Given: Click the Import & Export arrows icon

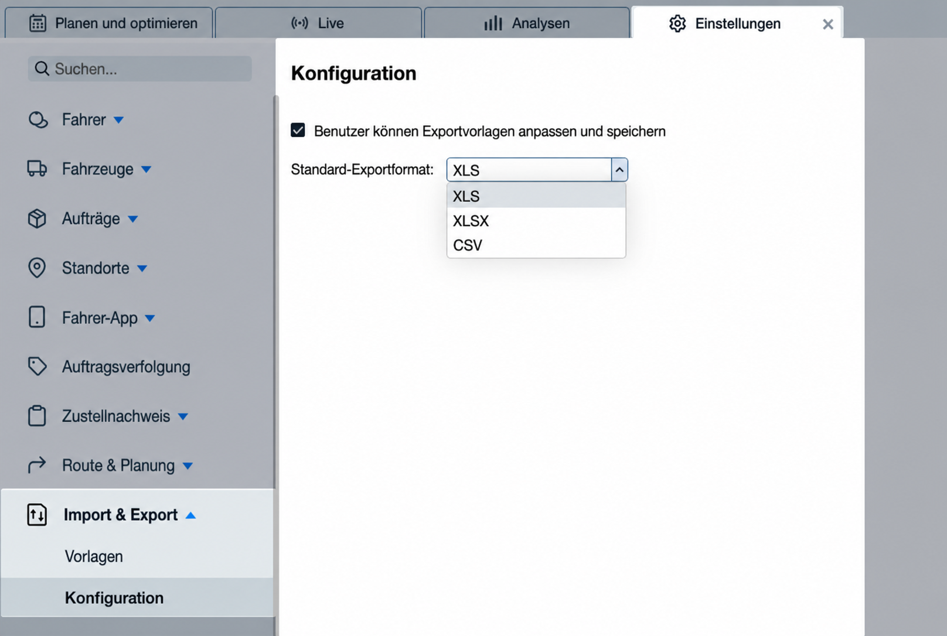Looking at the screenshot, I should point(37,515).
